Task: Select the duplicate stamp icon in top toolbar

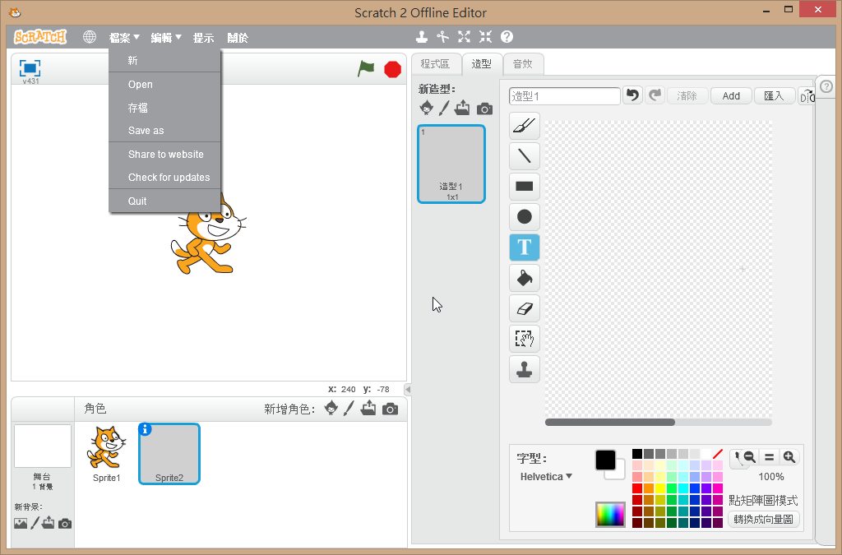Action: [422, 36]
